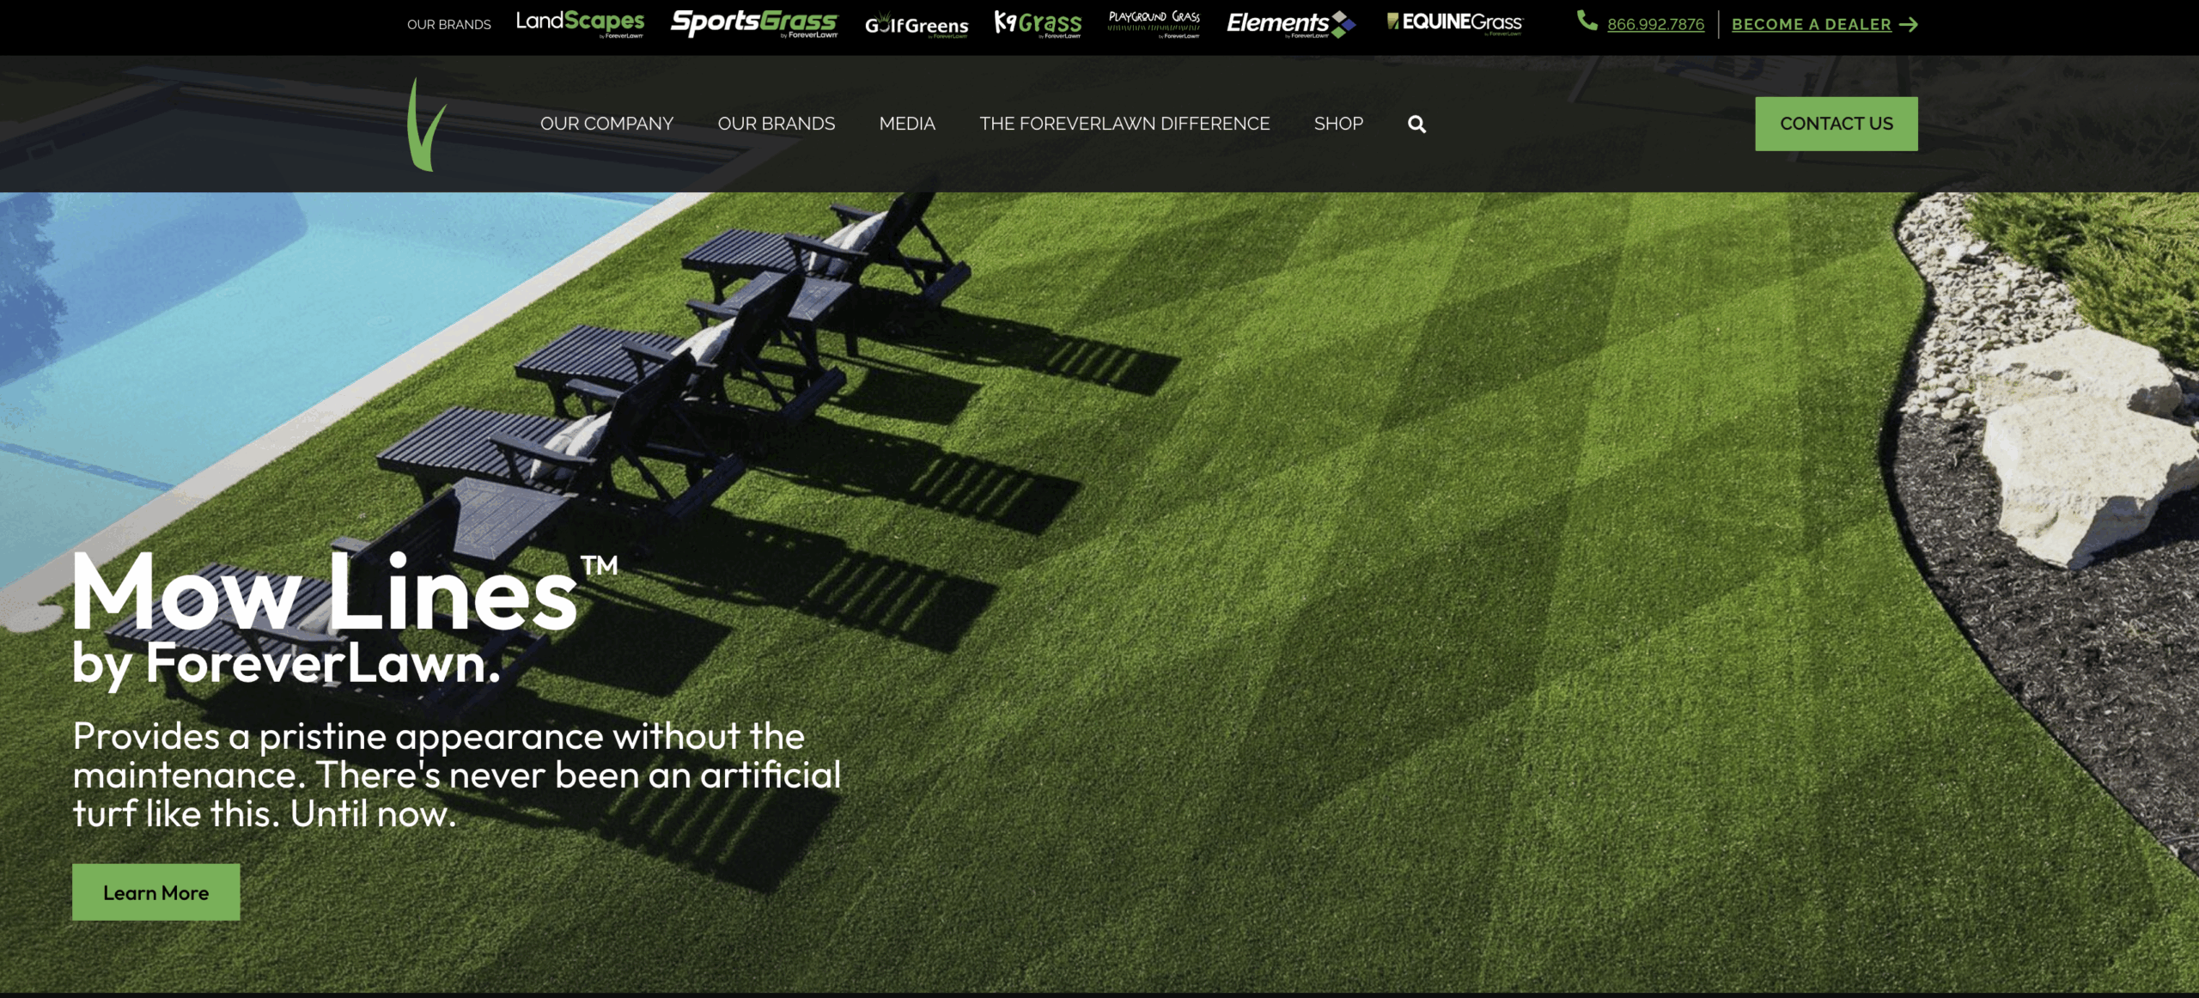This screenshot has height=998, width=2199.
Task: Click the 'OUR BRANDS' label in top bar
Action: click(449, 25)
